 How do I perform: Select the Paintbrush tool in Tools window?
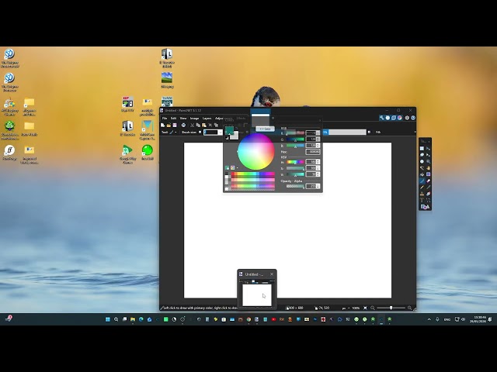422,181
